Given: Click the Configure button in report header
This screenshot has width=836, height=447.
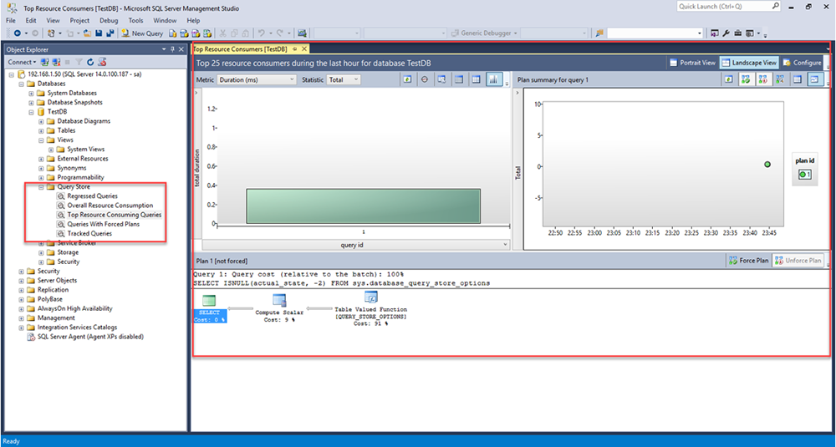Looking at the screenshot, I should [802, 63].
